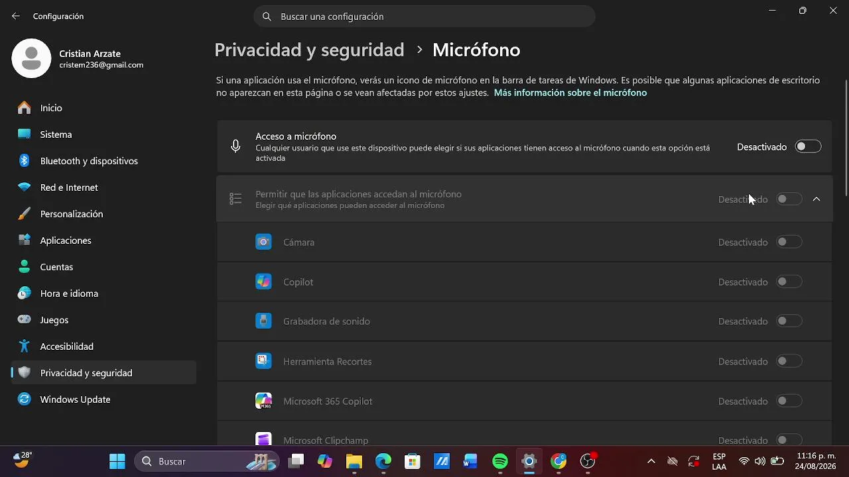Toggle microphone access for Copilot
Screen dimensions: 849x477
pyautogui.click(x=789, y=282)
